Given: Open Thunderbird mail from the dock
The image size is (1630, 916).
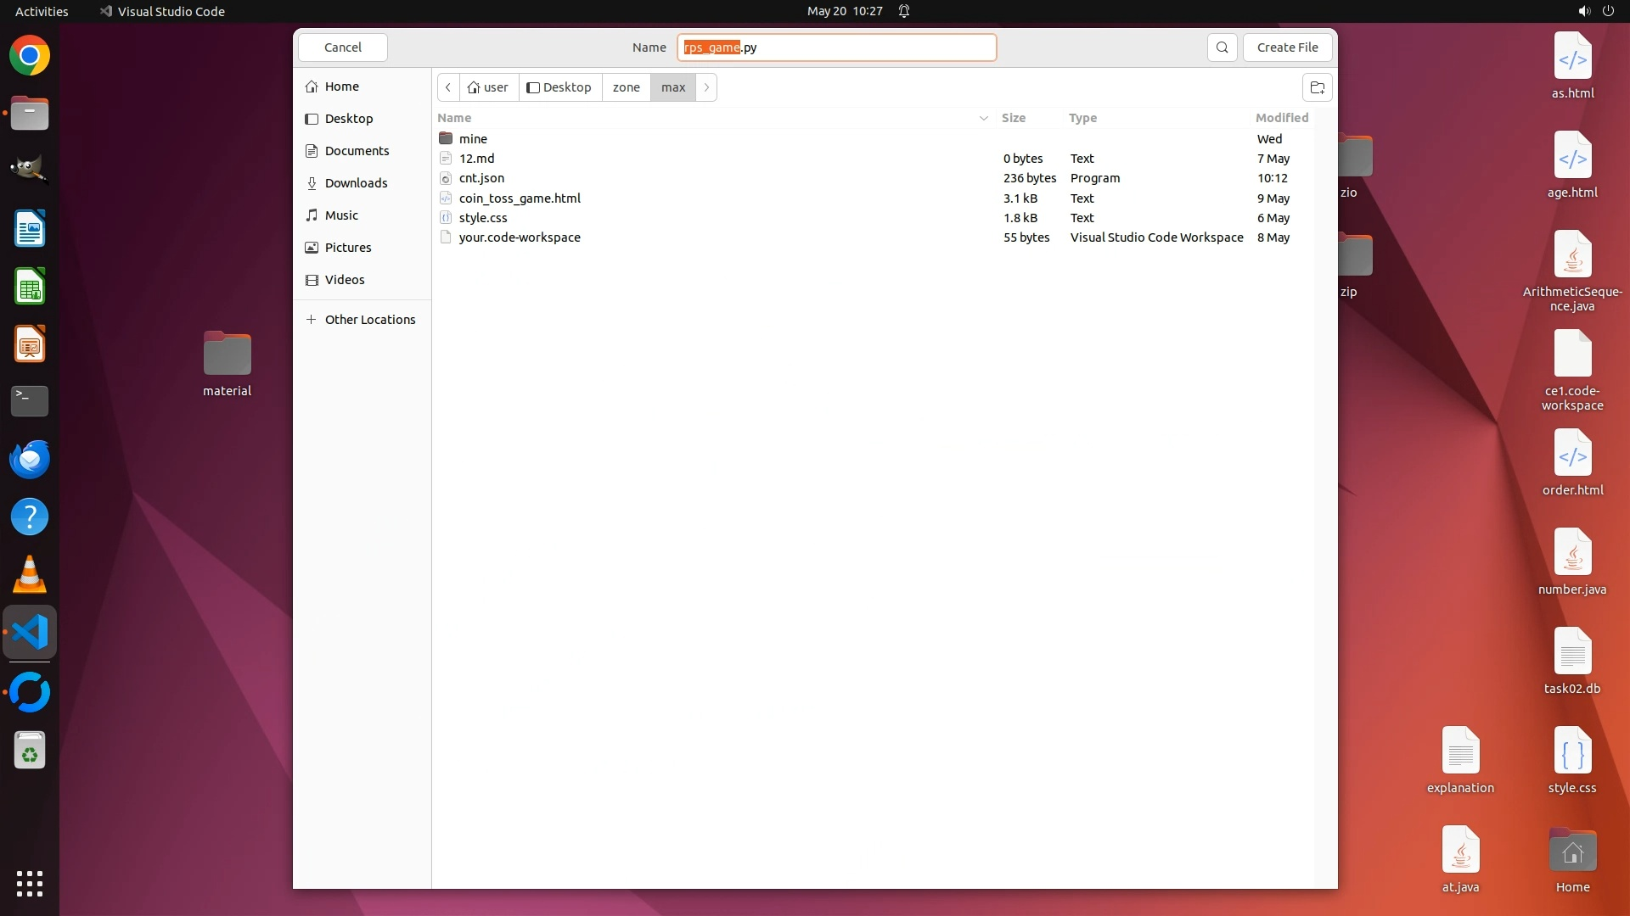Looking at the screenshot, I should [x=30, y=459].
